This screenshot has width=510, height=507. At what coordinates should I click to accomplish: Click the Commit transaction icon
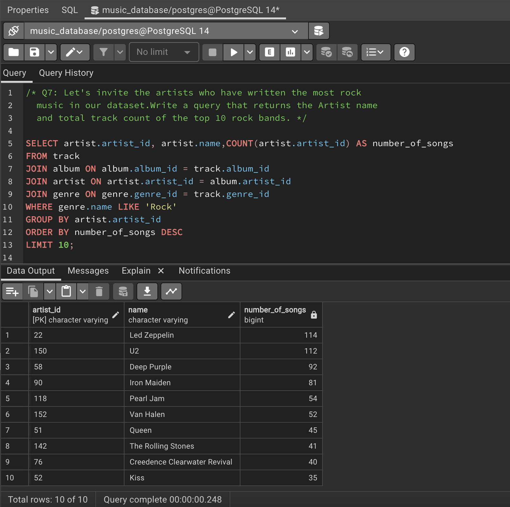tap(326, 52)
